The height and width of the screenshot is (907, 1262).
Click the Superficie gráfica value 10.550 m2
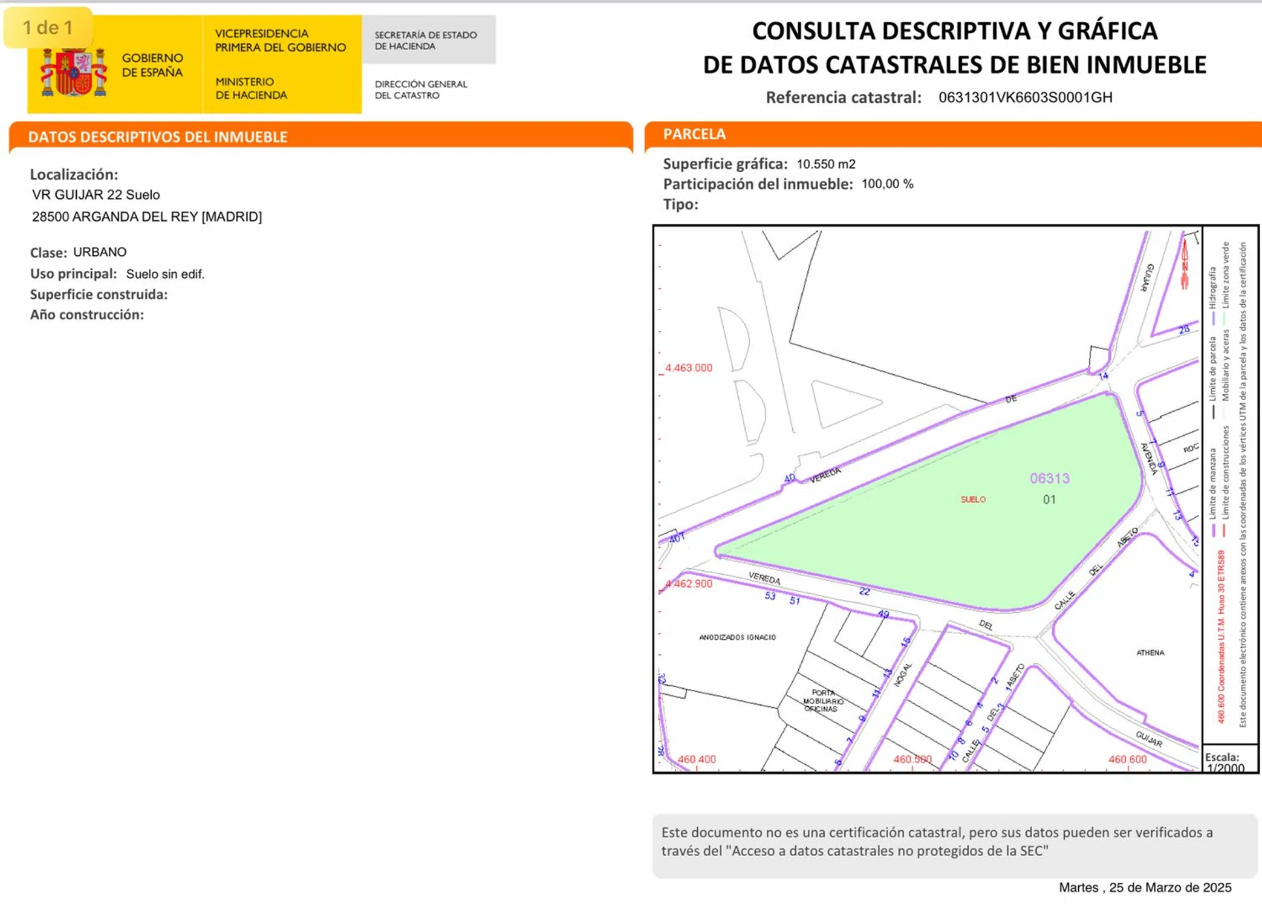(825, 164)
